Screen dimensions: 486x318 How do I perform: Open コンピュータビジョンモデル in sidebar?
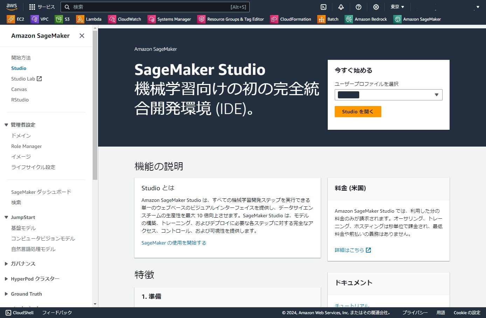[43, 239]
